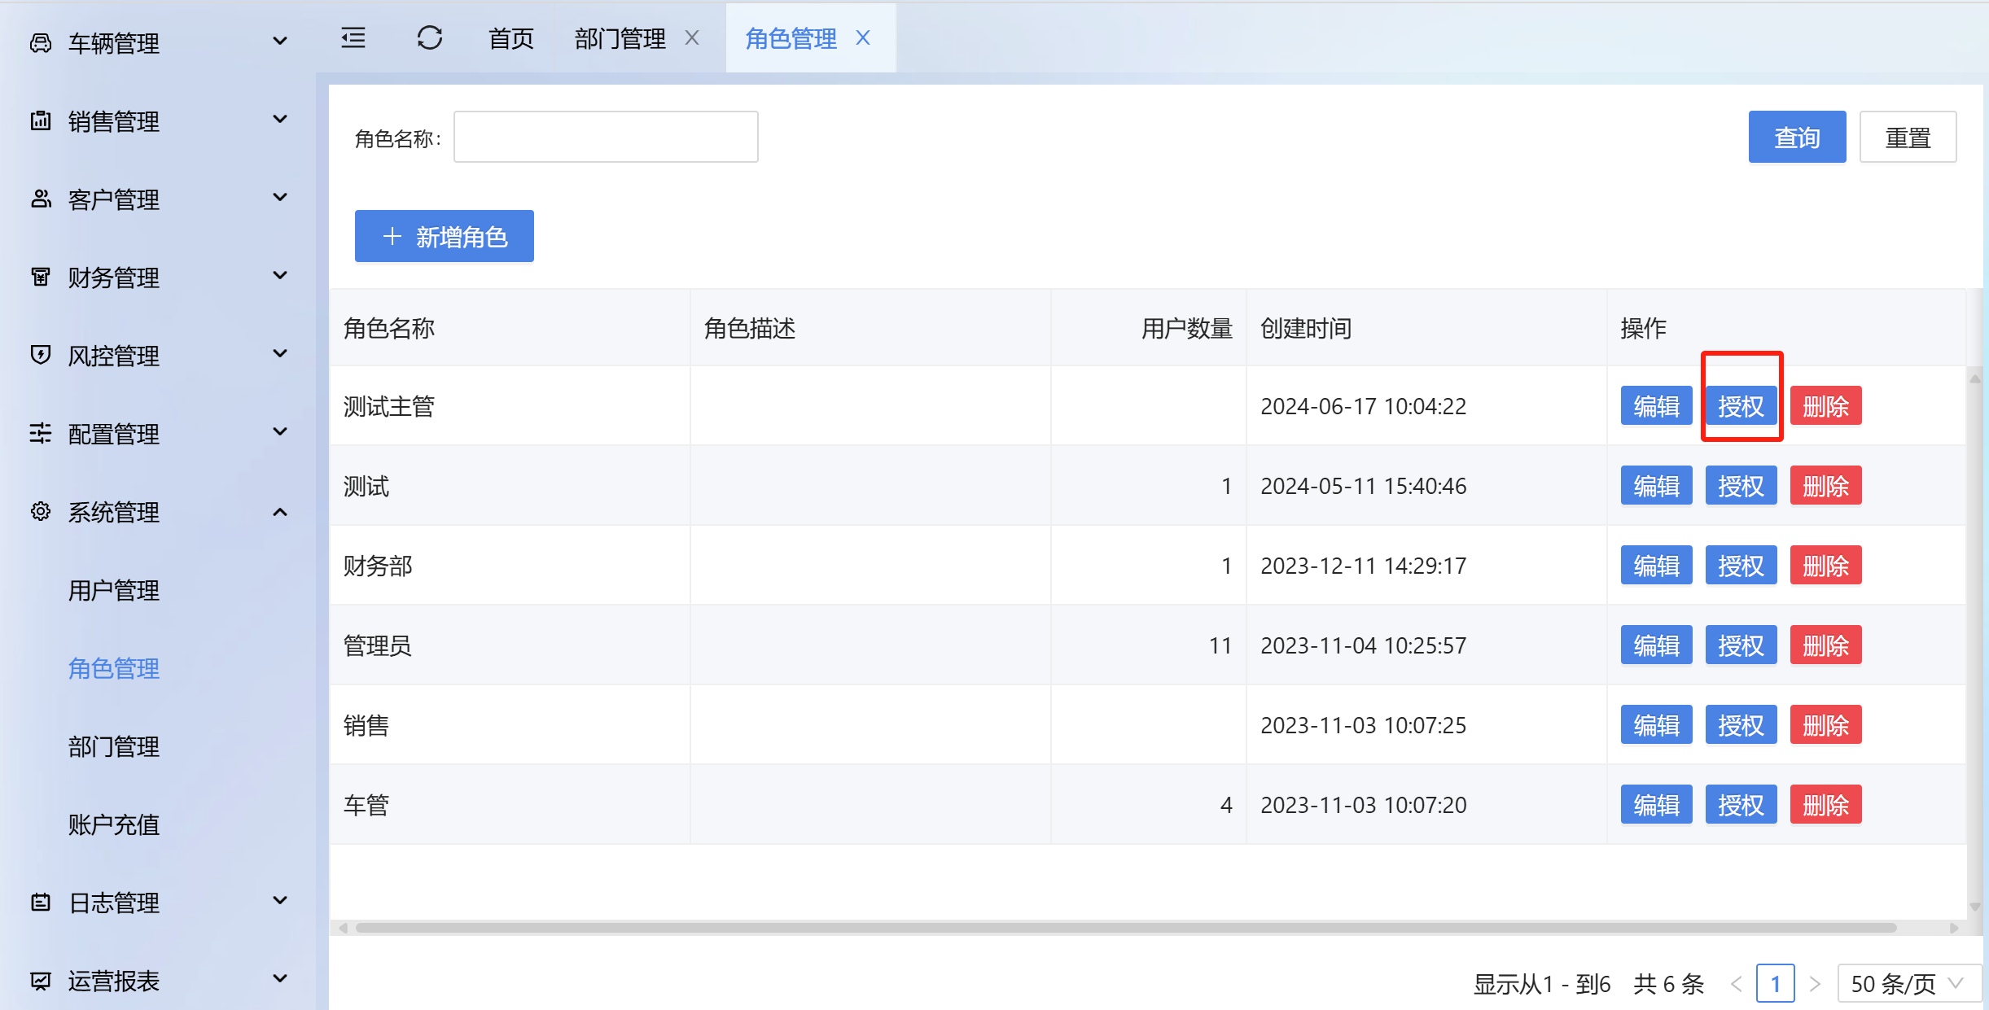Close the 部门管理 tab

(692, 38)
